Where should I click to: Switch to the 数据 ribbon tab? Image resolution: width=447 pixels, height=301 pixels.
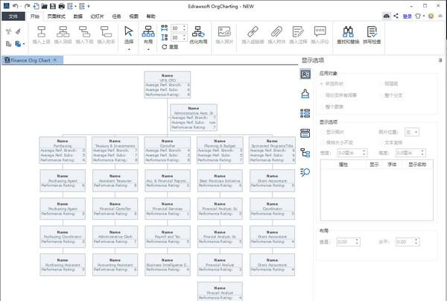coord(77,16)
